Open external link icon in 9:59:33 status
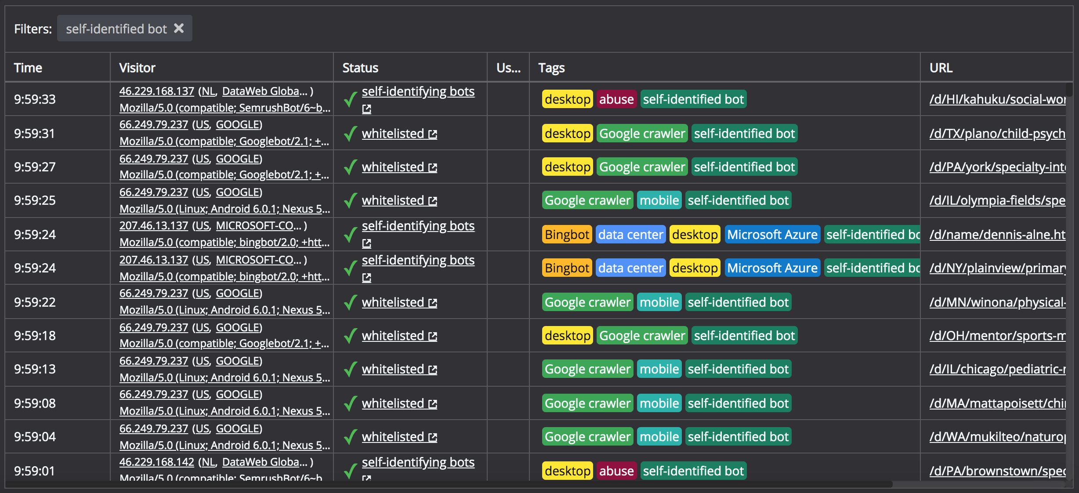1079x493 pixels. coord(366,109)
